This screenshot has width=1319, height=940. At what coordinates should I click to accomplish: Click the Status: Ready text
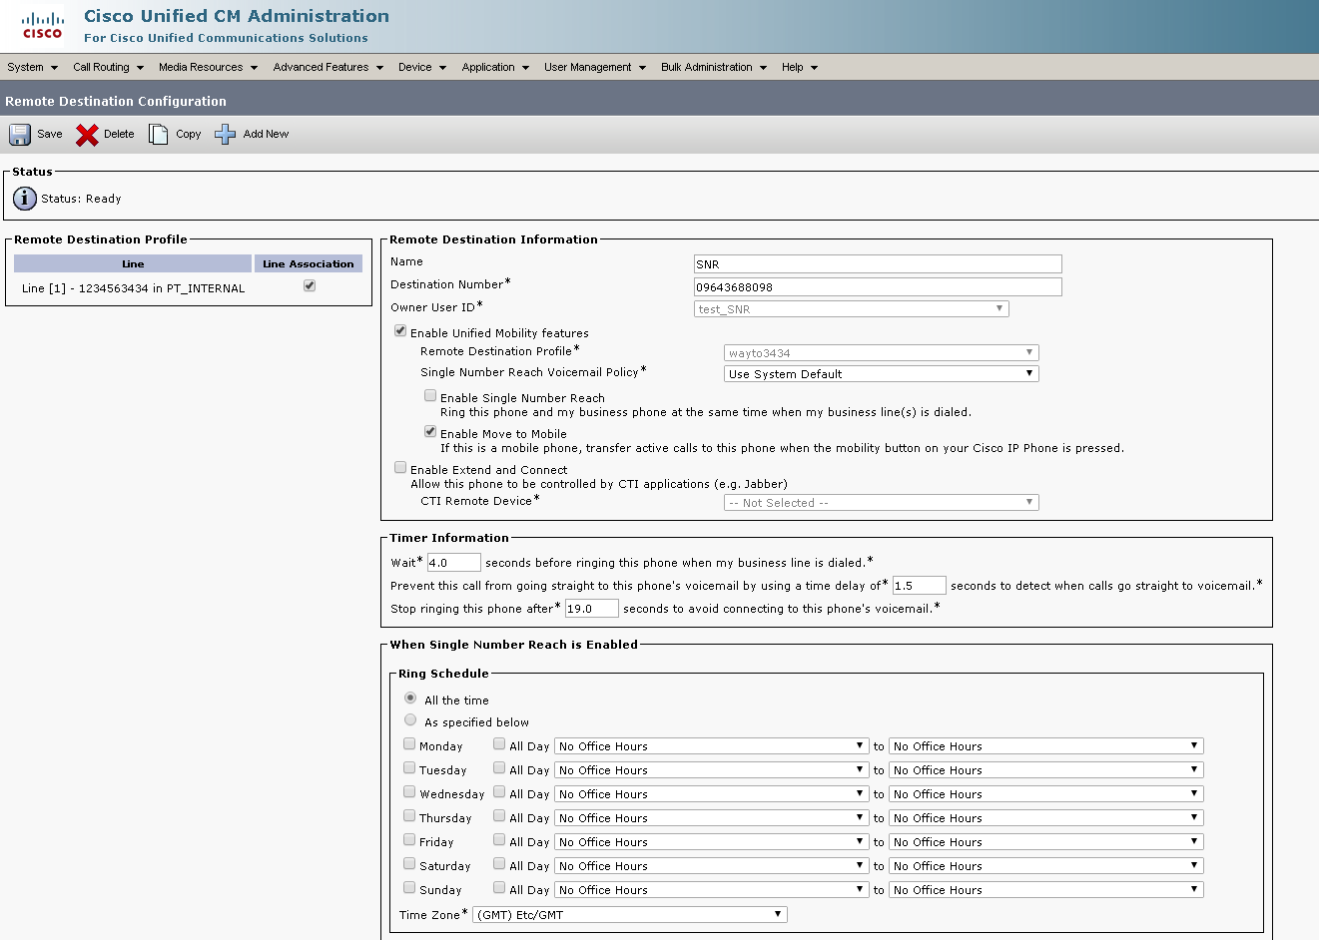pos(81,199)
